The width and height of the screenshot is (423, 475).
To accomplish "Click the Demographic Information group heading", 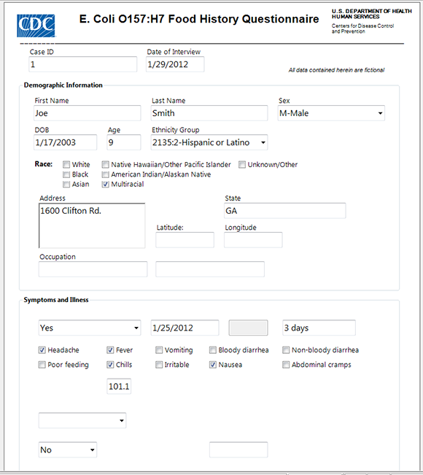I will tap(63, 85).
